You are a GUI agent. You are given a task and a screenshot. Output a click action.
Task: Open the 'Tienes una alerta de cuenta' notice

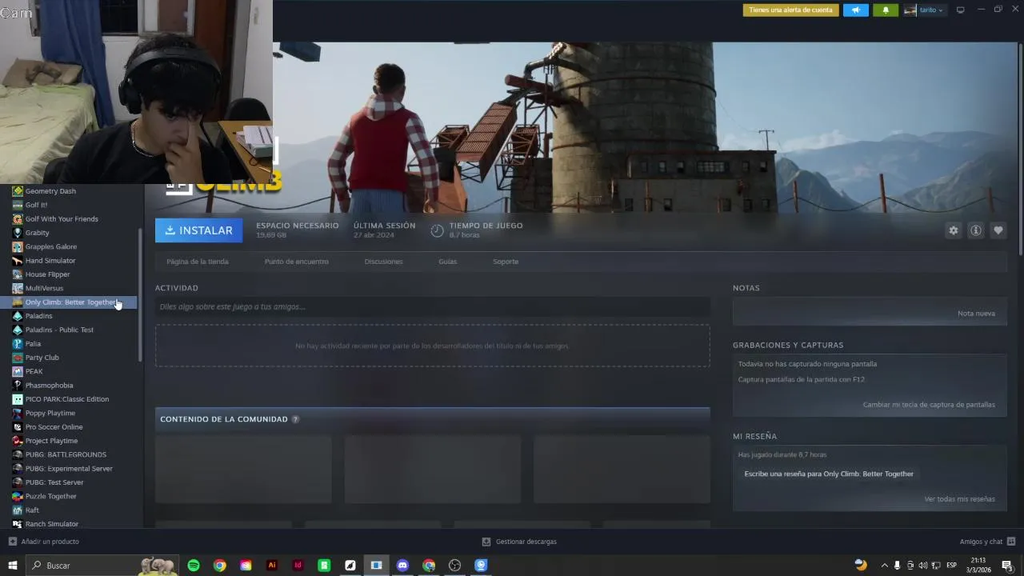tap(790, 10)
